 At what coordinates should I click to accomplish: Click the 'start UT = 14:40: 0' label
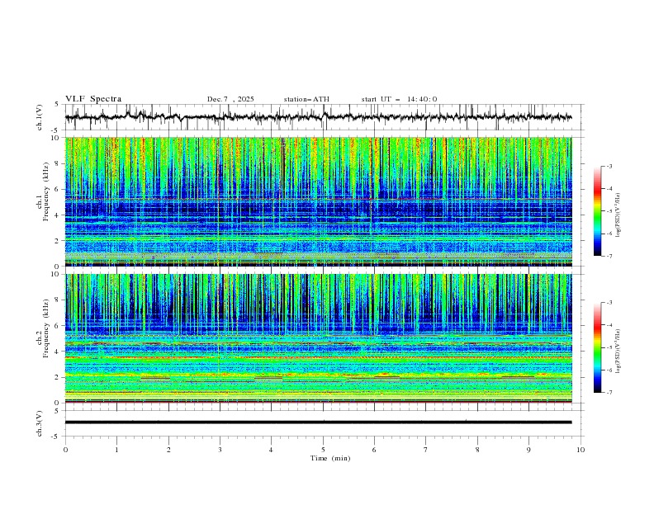tap(399, 99)
